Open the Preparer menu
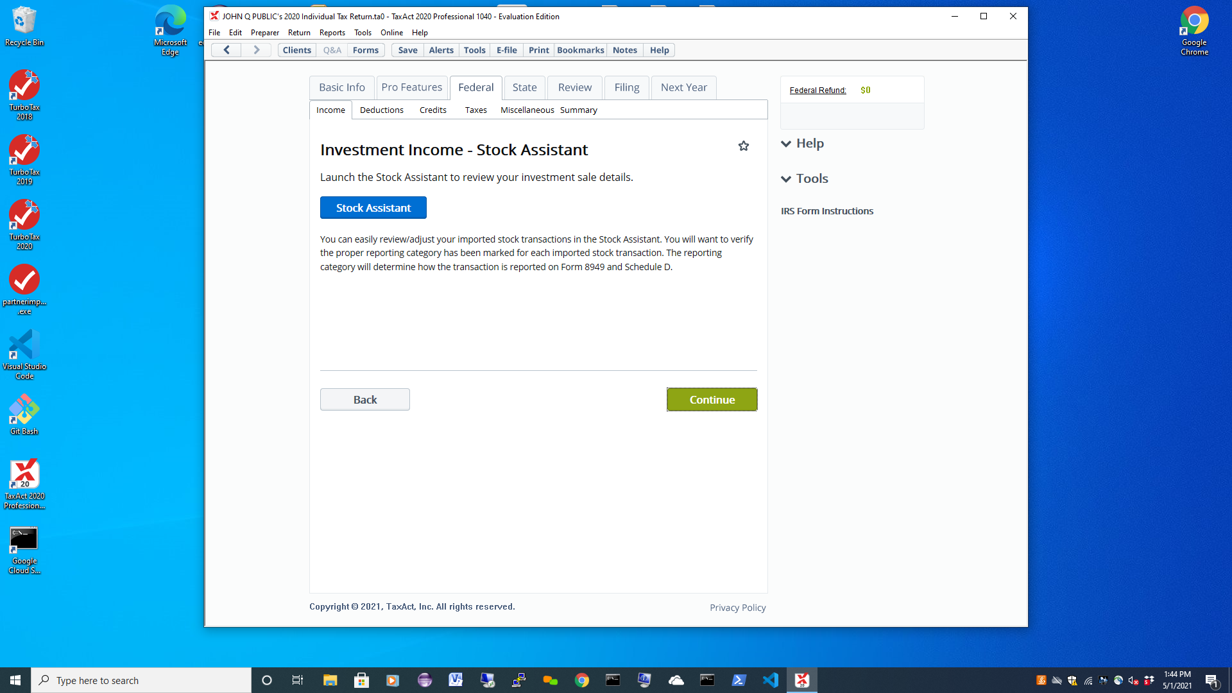The width and height of the screenshot is (1232, 693). (265, 33)
